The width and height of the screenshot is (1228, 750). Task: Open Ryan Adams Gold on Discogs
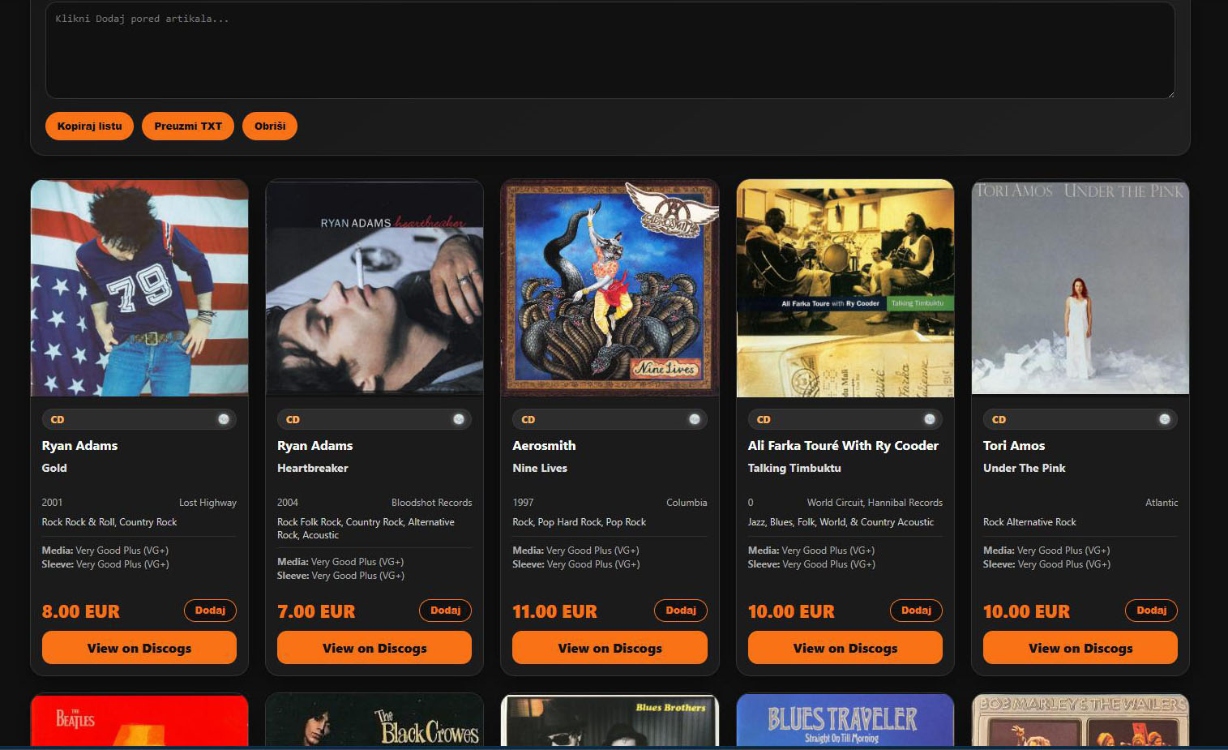click(x=139, y=648)
